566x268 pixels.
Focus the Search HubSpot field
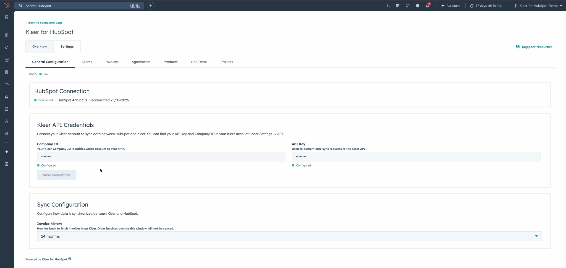(79, 6)
